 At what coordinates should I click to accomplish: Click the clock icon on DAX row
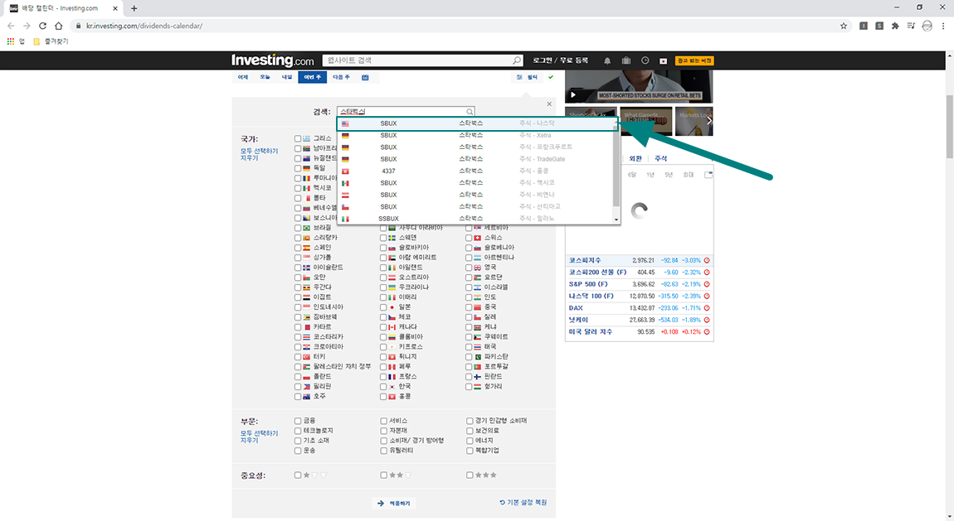tap(707, 308)
